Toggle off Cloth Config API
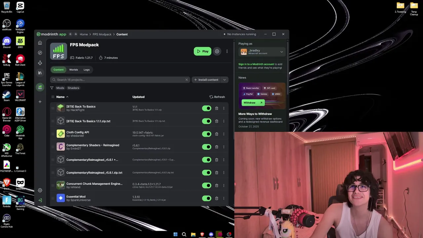Viewport: 423px width, 238px height. point(207,134)
